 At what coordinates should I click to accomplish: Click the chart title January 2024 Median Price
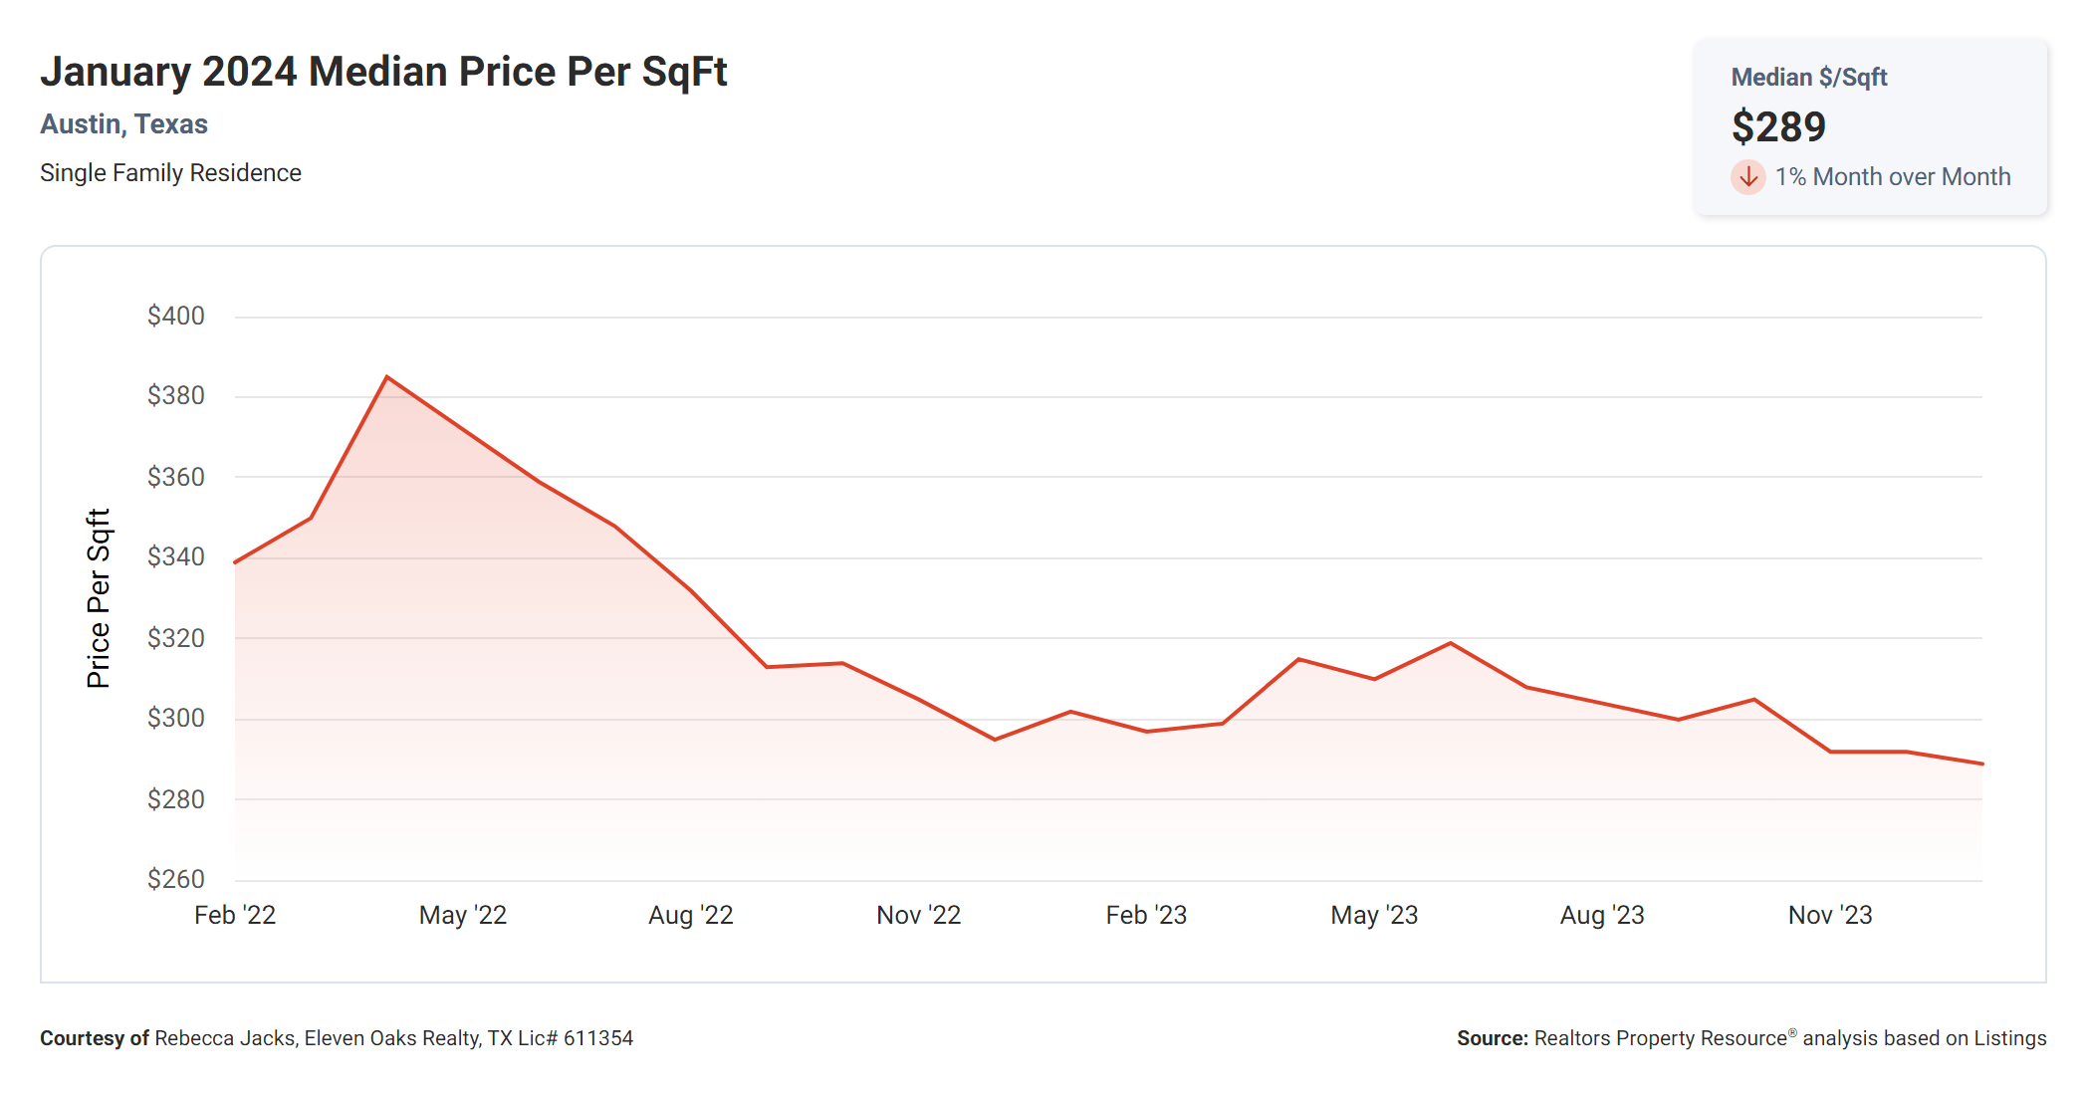click(x=383, y=72)
